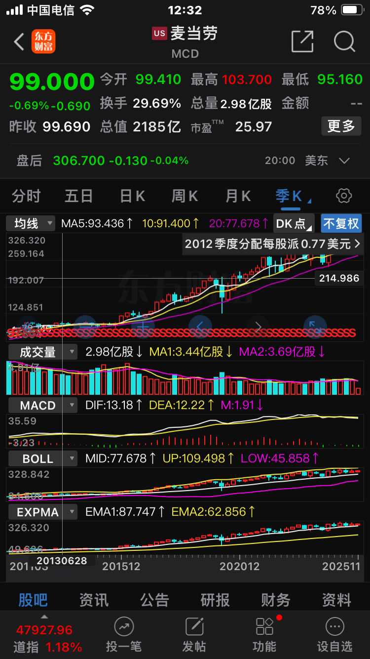Image resolution: width=370 pixels, height=659 pixels.
Task: Tap the EMA2:62.856 value
Action: coord(213,512)
